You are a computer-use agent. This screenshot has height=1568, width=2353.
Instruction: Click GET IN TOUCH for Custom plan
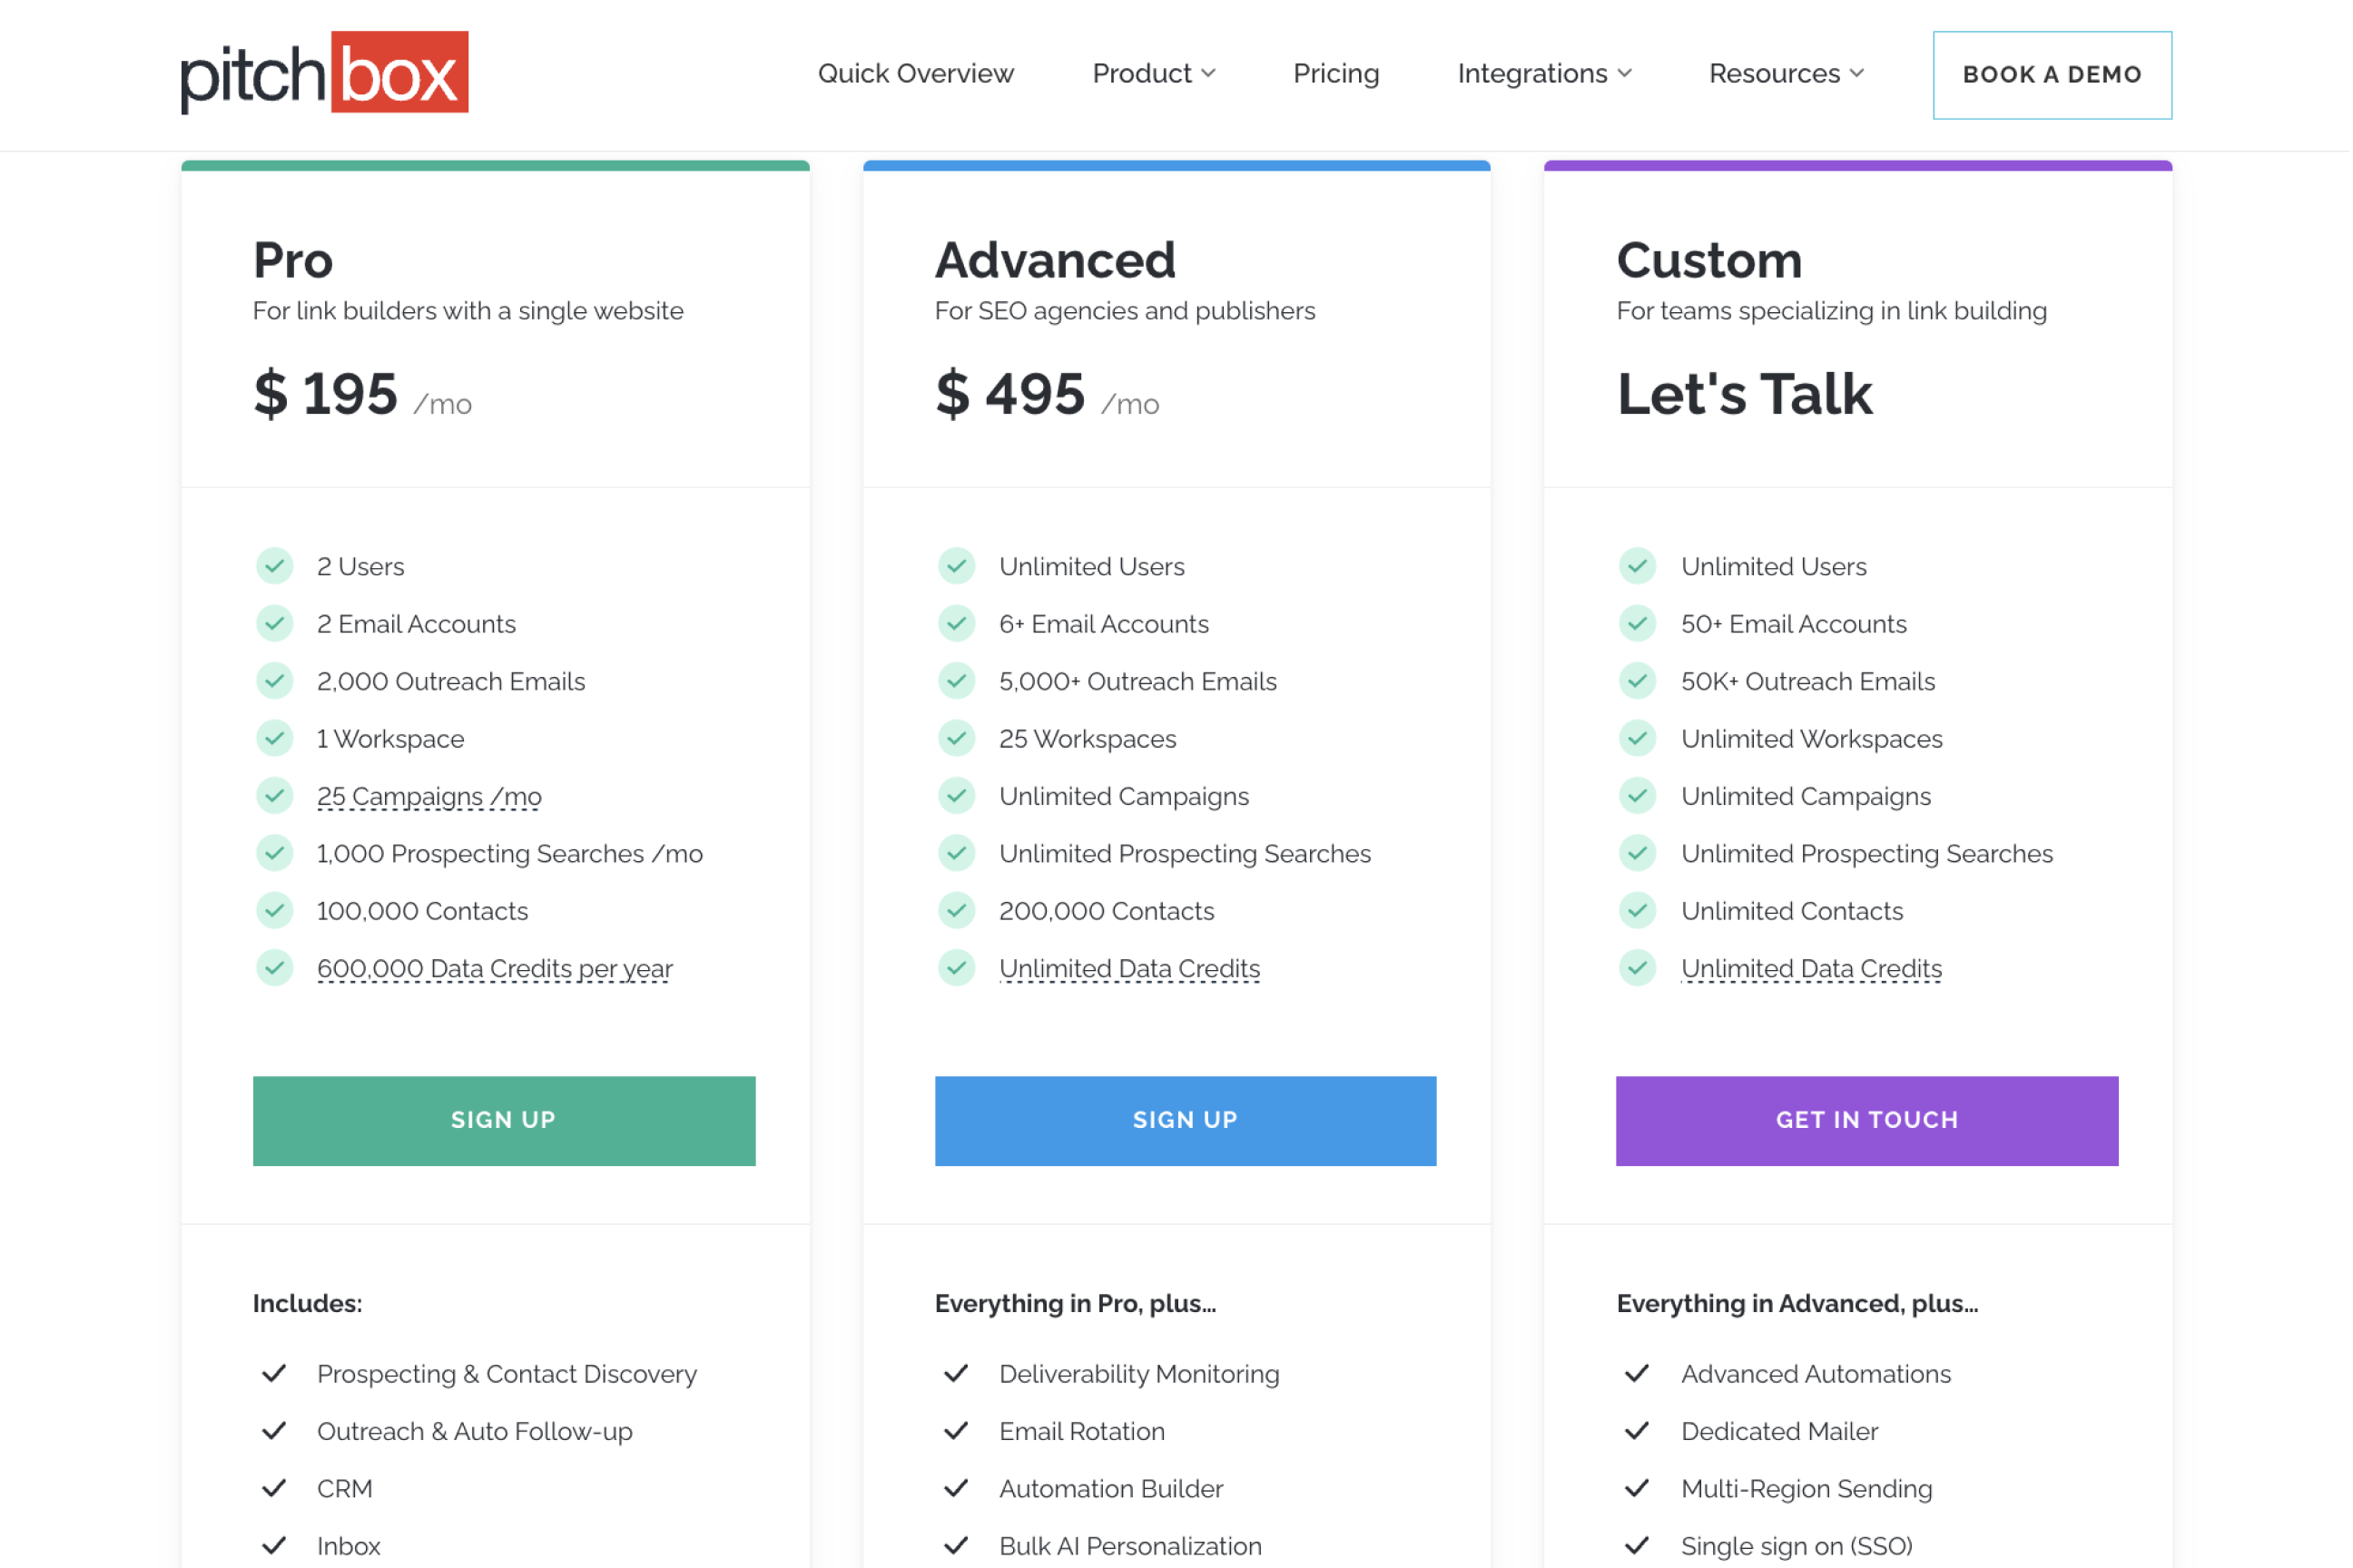1868,1120
